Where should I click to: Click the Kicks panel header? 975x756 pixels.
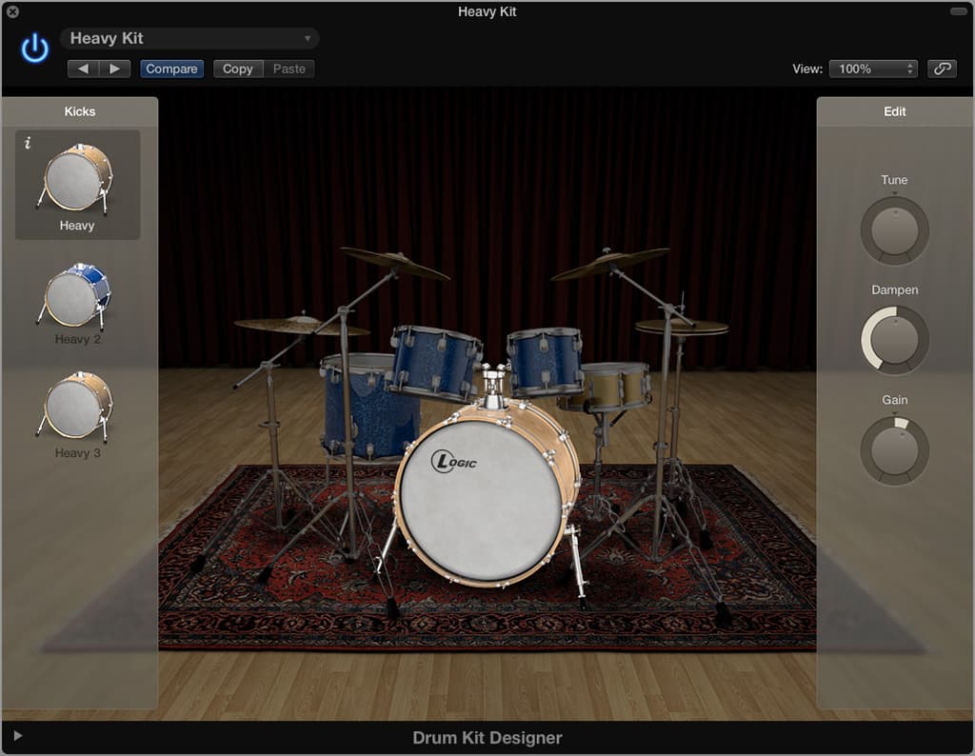pos(80,112)
